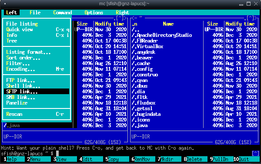Open the Right menu
261x164 pixels.
tap(123, 13)
